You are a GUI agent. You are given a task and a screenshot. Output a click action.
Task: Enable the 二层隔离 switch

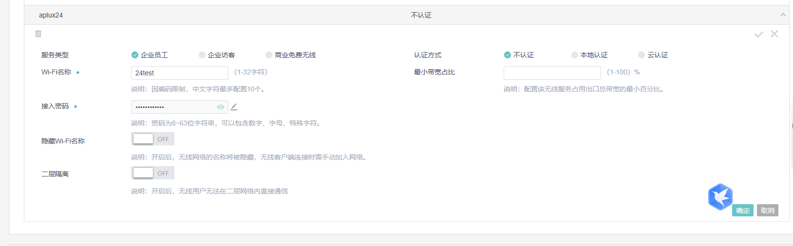click(152, 173)
